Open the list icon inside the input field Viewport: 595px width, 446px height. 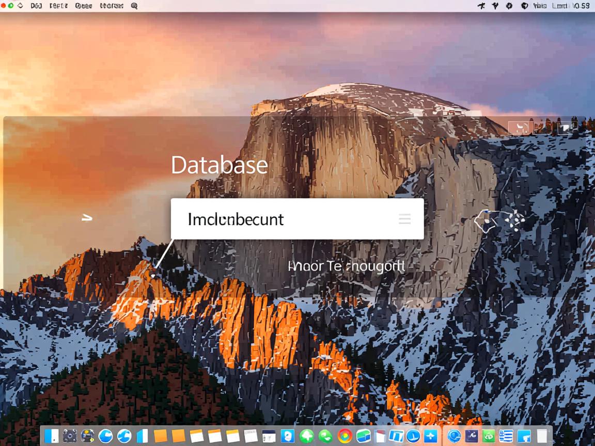coord(405,219)
